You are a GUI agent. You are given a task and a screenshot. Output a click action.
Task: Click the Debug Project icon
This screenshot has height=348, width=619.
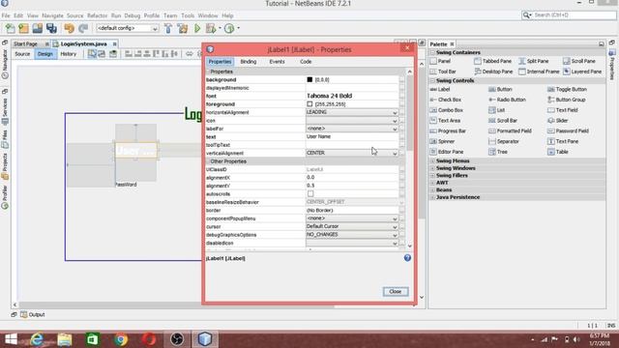tap(211, 28)
